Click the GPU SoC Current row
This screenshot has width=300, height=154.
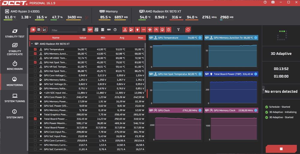87,149
